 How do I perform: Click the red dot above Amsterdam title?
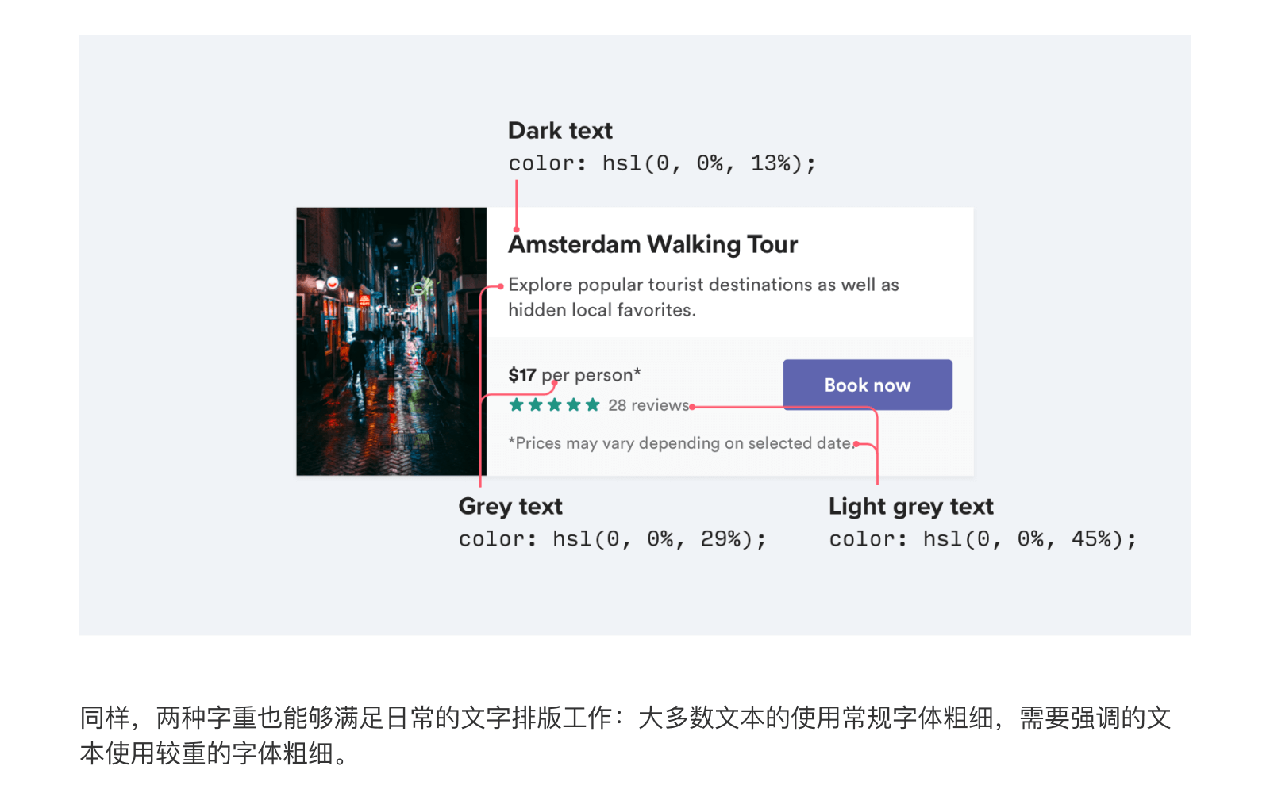(x=516, y=229)
